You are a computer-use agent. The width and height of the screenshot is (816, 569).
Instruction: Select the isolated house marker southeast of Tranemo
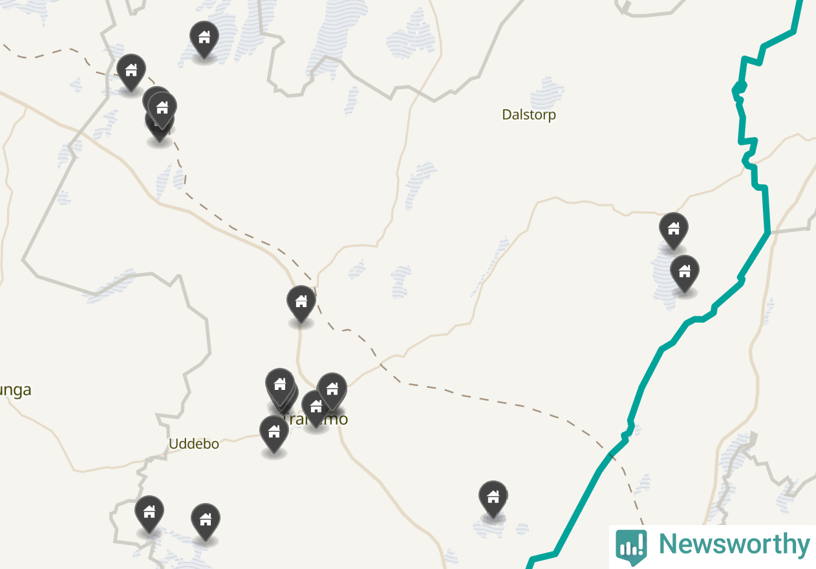[493, 500]
